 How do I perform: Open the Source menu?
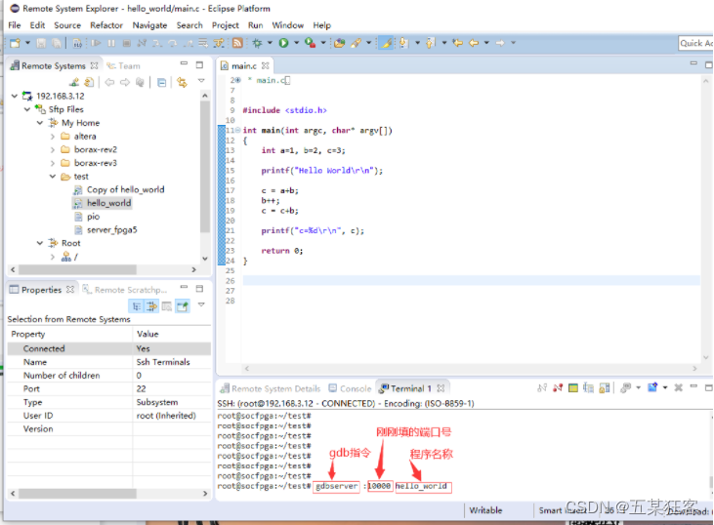[x=67, y=25]
